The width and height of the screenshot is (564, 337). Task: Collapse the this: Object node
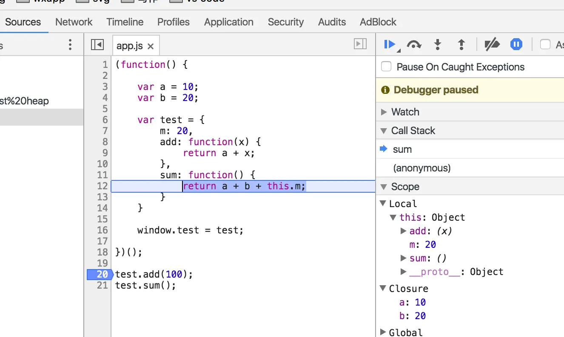[393, 217]
